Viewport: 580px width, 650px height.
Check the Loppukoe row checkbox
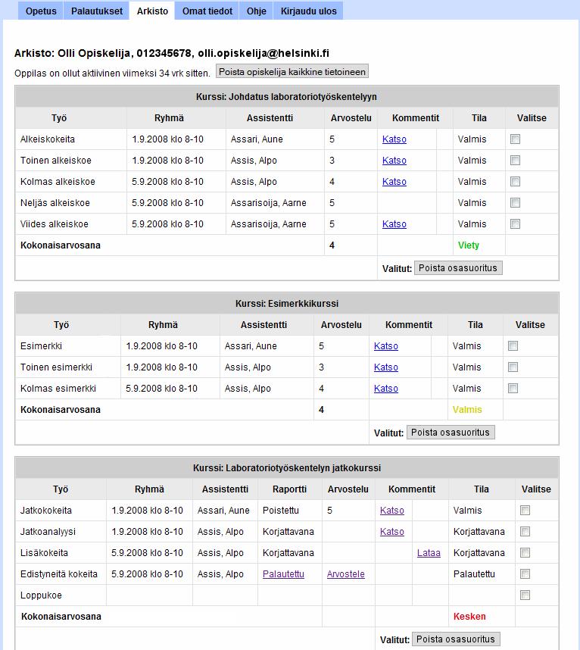[x=525, y=595]
